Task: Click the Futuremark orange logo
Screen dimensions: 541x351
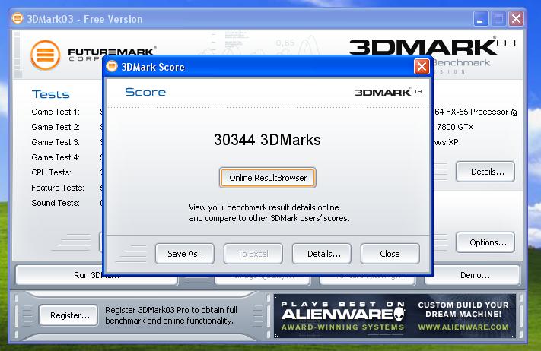Action: pos(45,55)
